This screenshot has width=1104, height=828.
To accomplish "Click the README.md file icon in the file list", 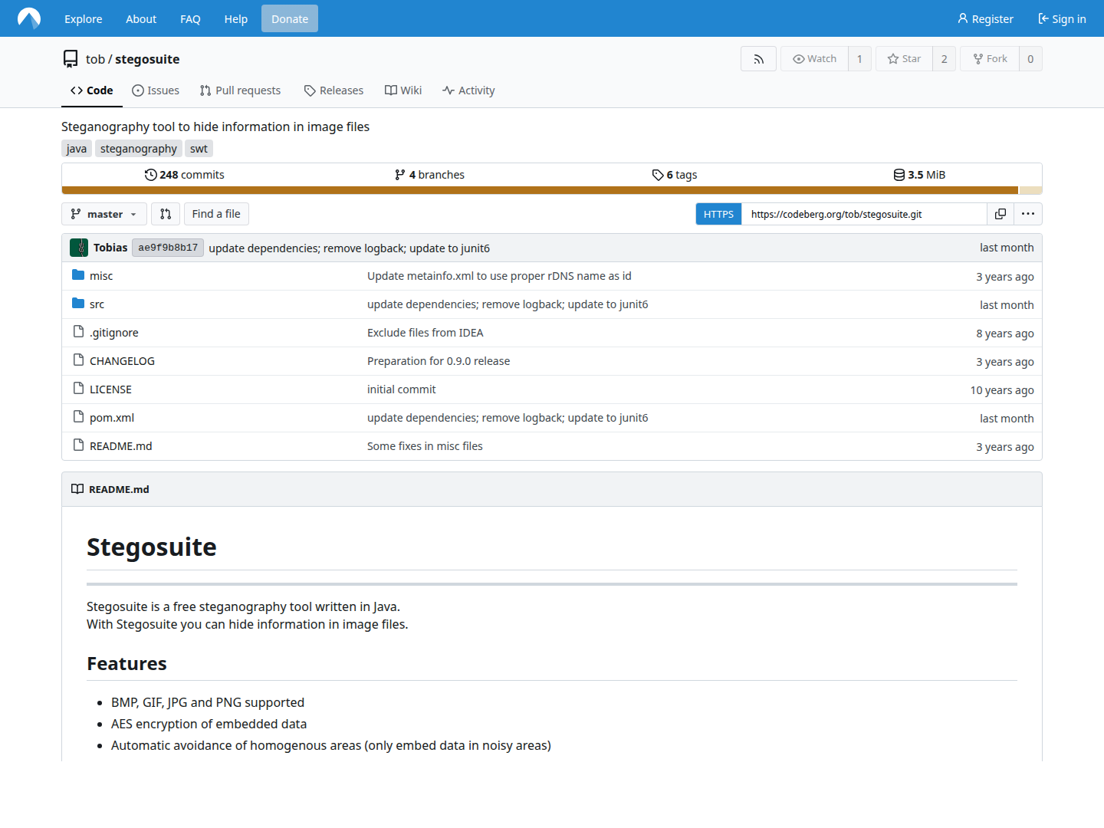I will coord(78,445).
